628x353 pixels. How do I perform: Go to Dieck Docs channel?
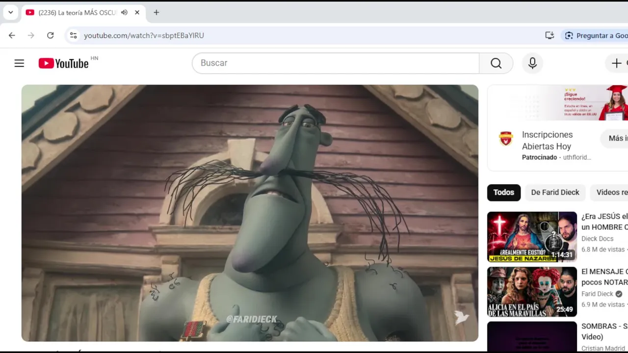[597, 239]
